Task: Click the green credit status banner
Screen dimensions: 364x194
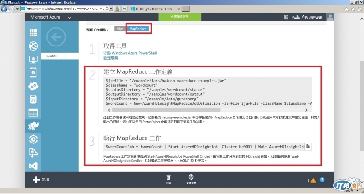Action: tap(180, 17)
